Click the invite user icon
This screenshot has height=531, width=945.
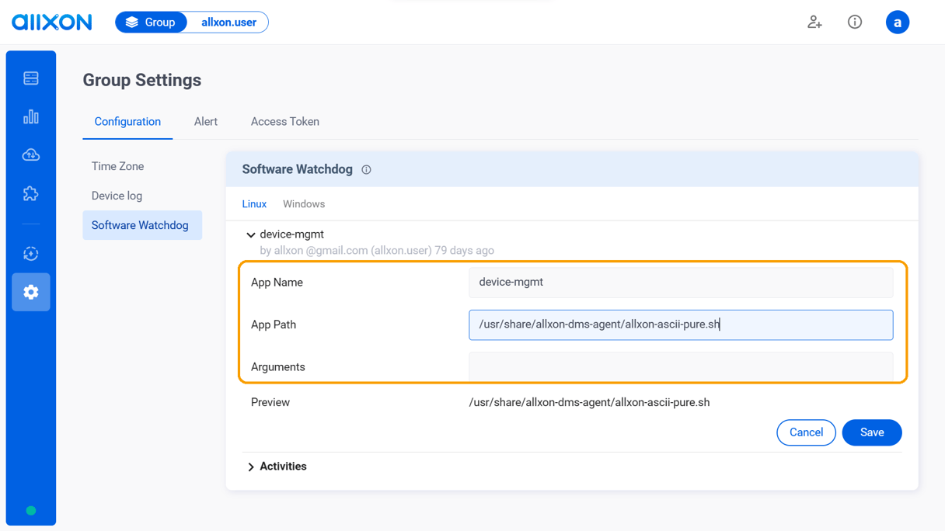(814, 22)
